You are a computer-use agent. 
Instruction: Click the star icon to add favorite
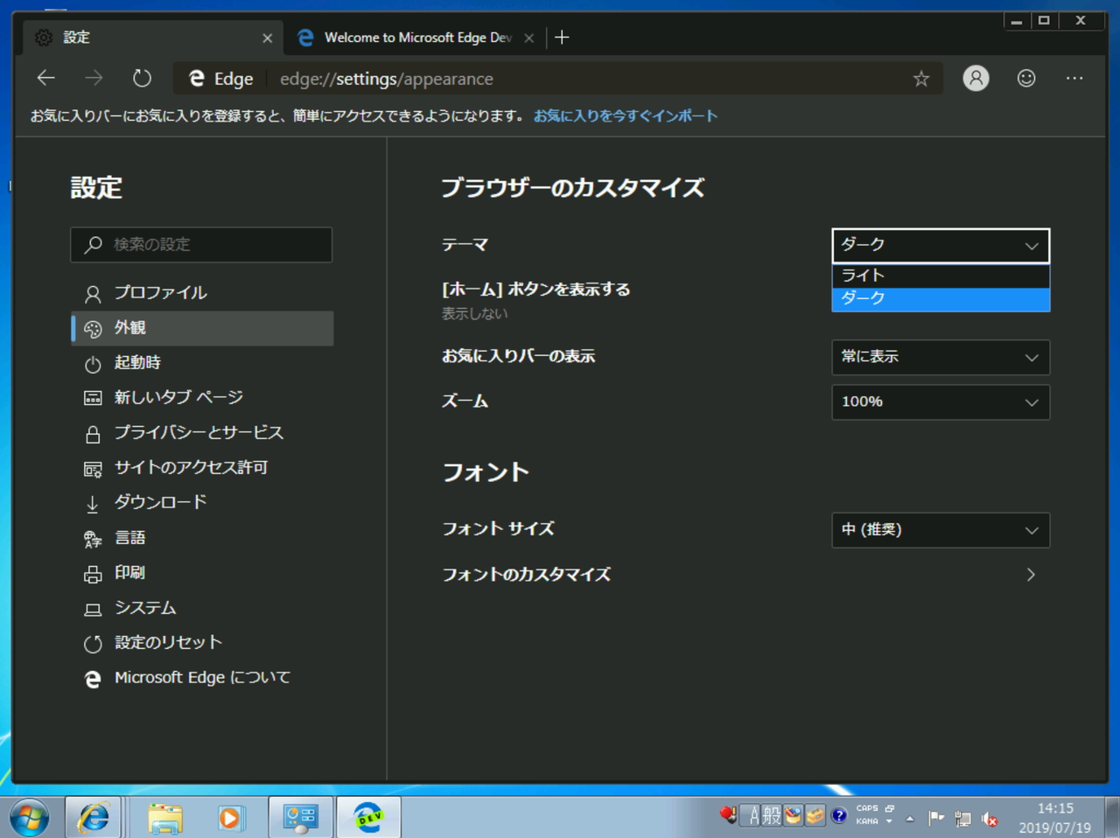point(920,79)
